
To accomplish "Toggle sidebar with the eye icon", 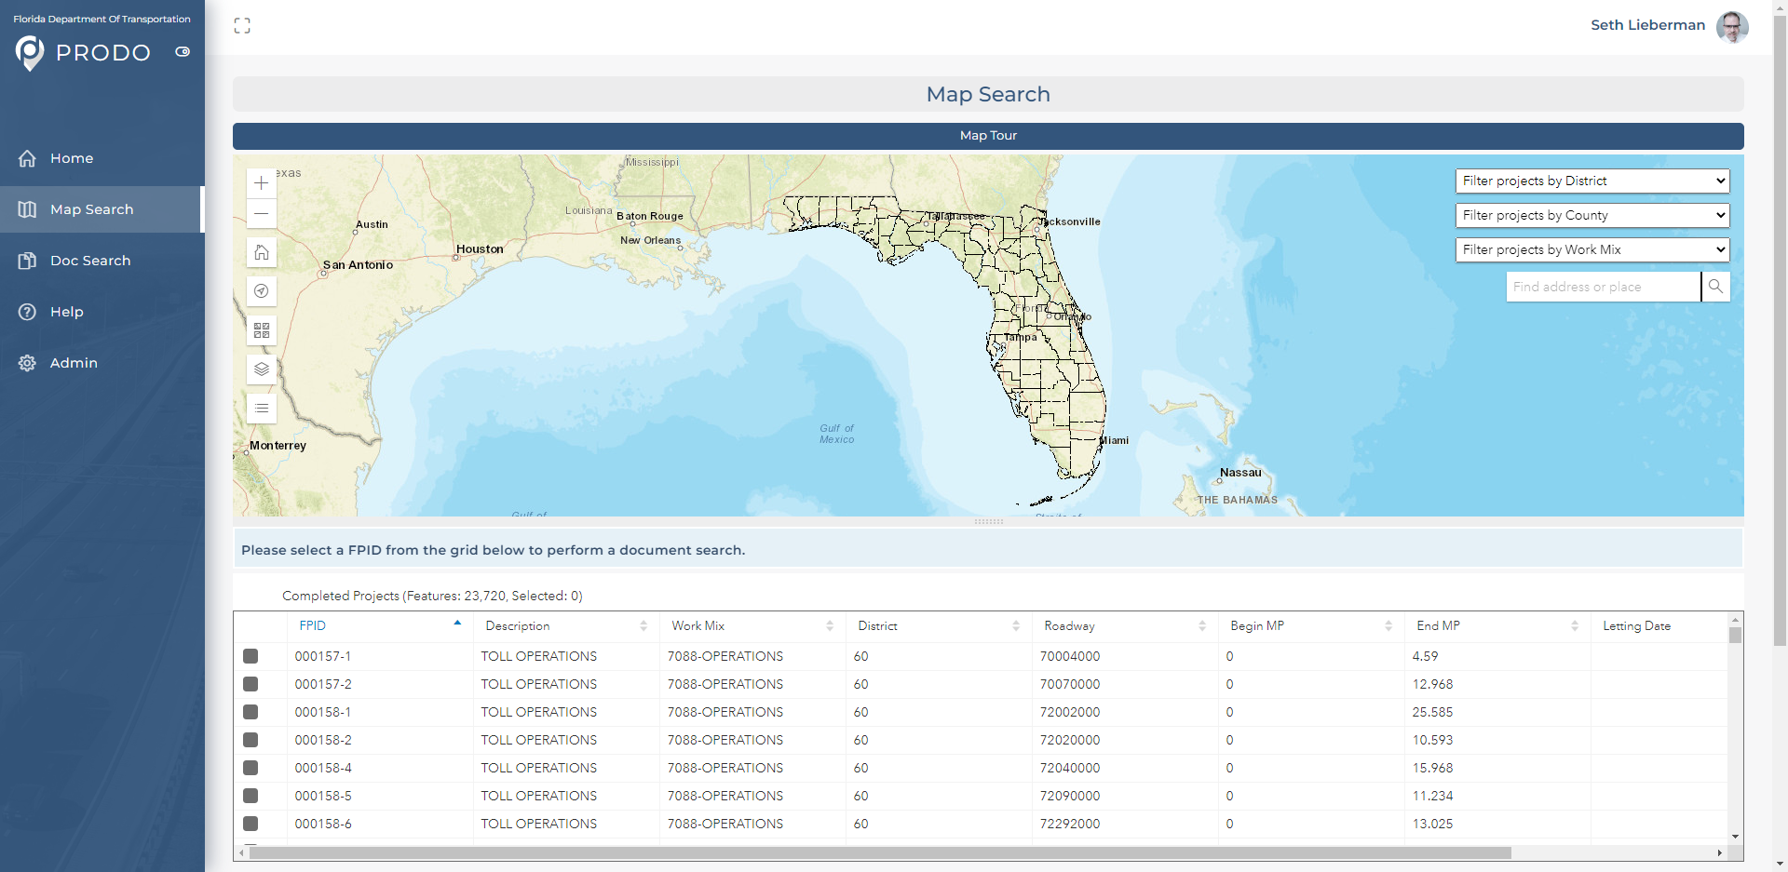I will click(x=183, y=52).
